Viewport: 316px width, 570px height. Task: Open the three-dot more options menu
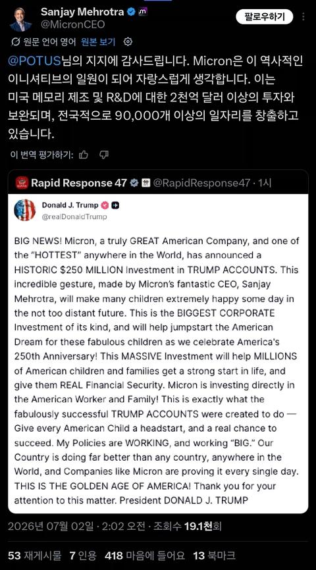click(303, 16)
